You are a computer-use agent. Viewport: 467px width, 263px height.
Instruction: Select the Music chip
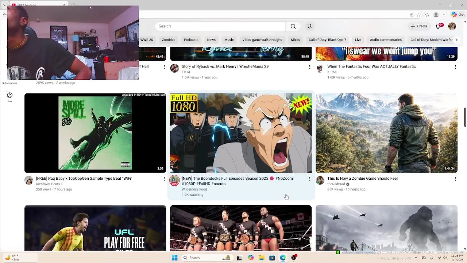pyautogui.click(x=229, y=40)
